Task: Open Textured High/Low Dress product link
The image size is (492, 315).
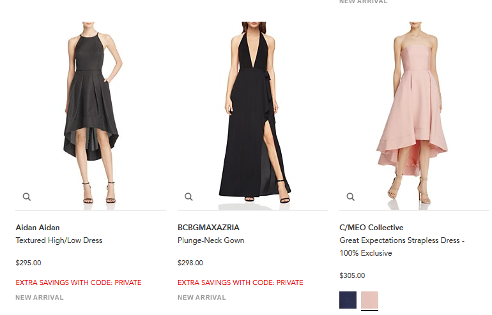Action: tap(59, 240)
